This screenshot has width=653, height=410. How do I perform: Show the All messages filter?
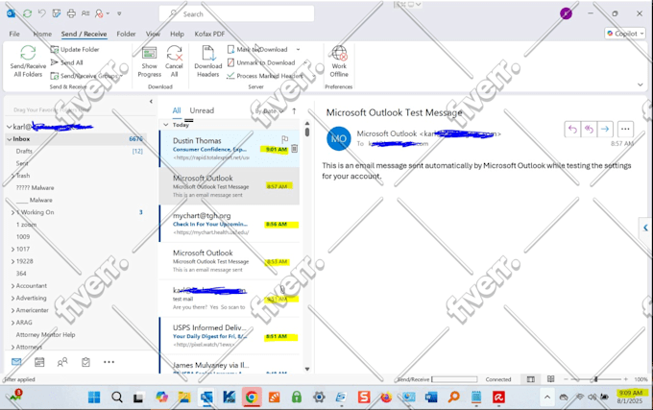coord(177,110)
